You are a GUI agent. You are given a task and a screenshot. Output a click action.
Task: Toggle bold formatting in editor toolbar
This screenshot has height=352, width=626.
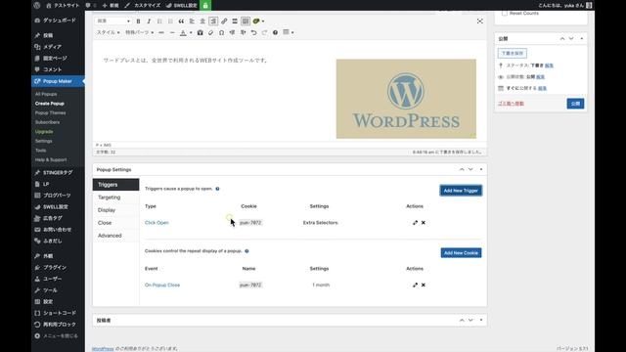point(138,22)
